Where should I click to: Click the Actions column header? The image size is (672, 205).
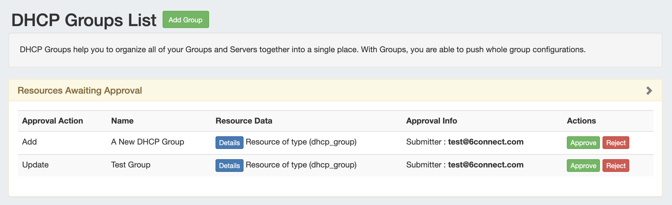(x=581, y=121)
